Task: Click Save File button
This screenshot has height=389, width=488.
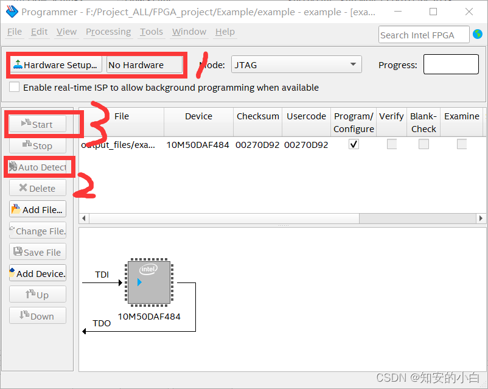Action: click(x=38, y=252)
